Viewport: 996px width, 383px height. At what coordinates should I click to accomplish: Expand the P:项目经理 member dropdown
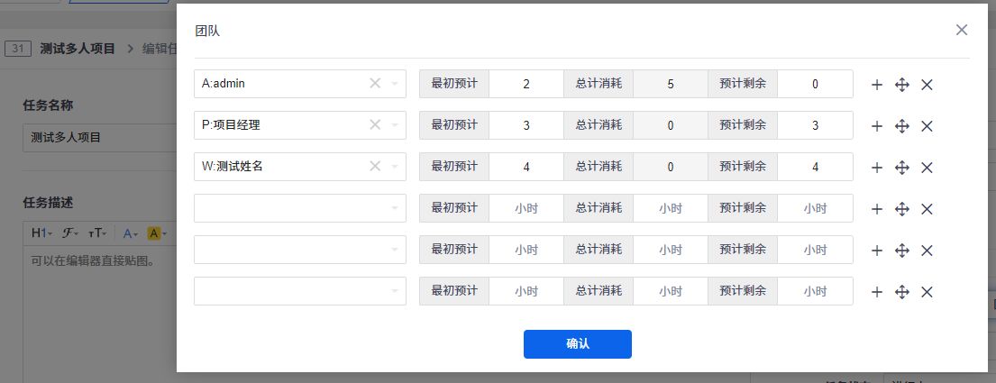(395, 125)
